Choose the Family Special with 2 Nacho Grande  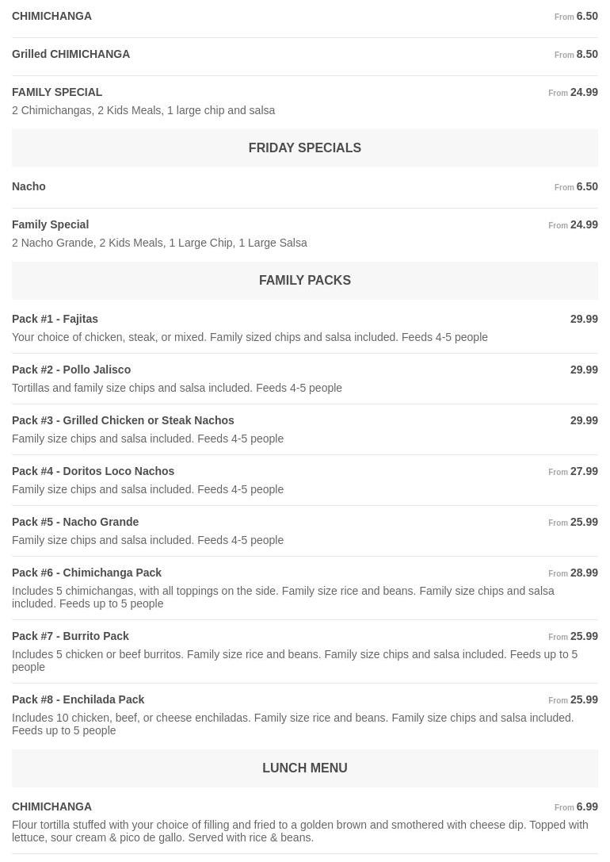(50, 224)
